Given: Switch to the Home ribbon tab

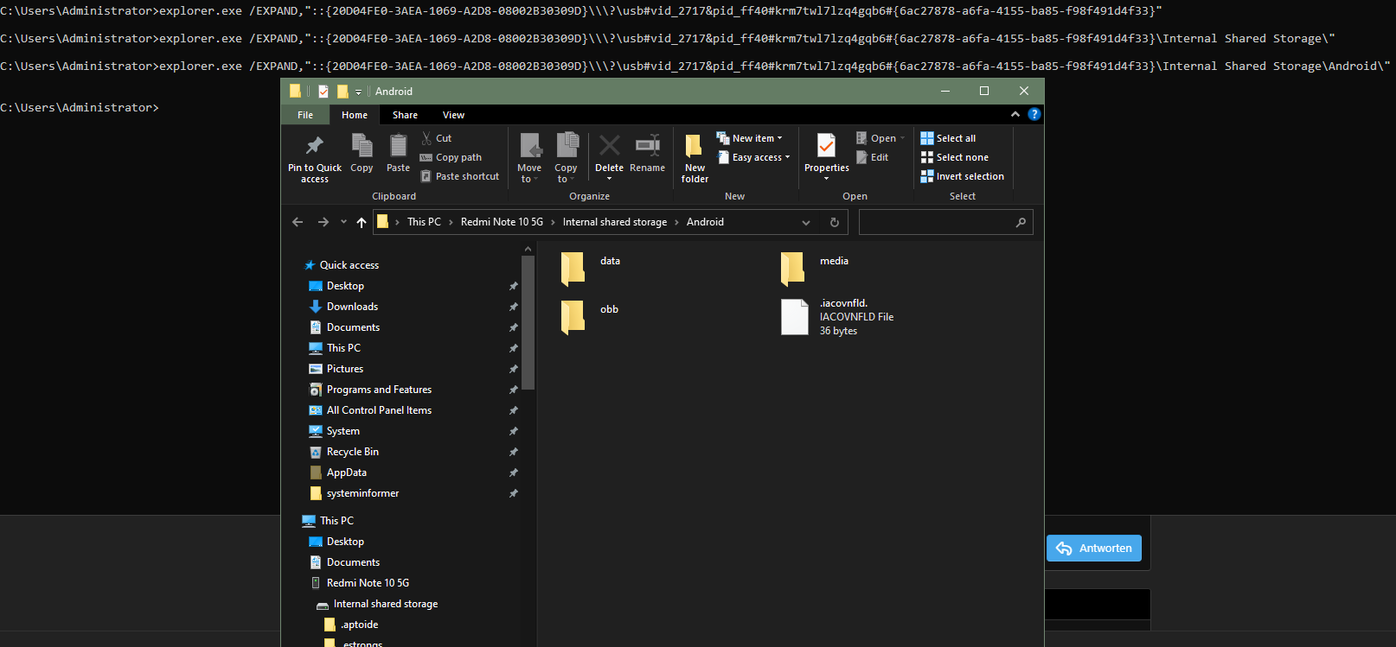Looking at the screenshot, I should (355, 115).
